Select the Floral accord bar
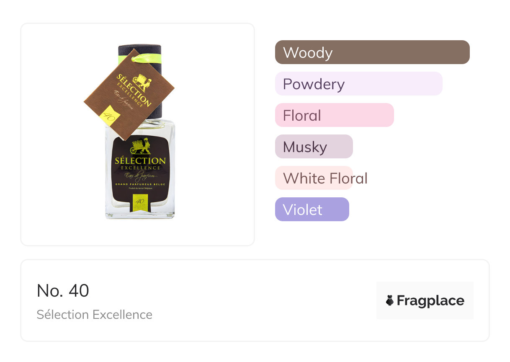 [x=334, y=115]
